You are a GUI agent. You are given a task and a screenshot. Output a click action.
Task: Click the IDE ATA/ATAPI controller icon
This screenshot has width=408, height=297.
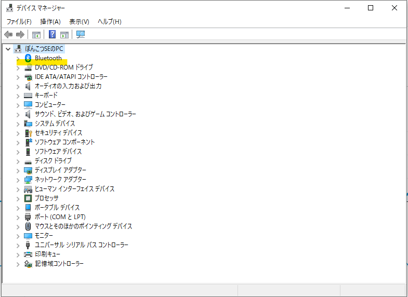coord(28,77)
